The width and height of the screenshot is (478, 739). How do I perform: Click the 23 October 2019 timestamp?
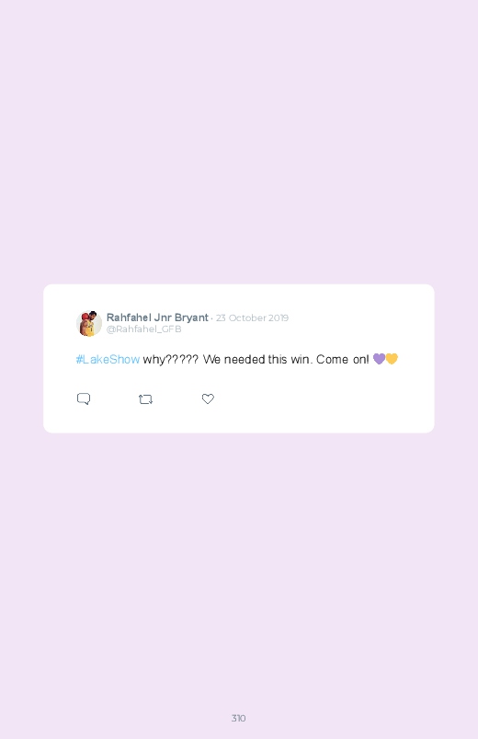click(252, 318)
